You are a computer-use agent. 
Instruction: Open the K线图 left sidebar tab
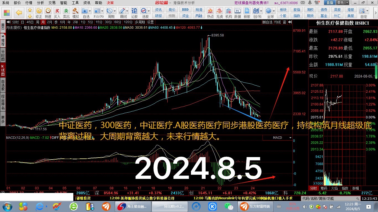click(x=3, y=70)
